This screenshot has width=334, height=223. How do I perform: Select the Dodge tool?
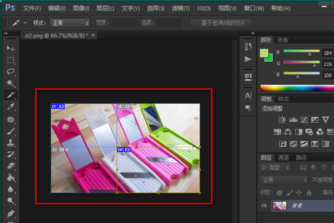(x=11, y=201)
